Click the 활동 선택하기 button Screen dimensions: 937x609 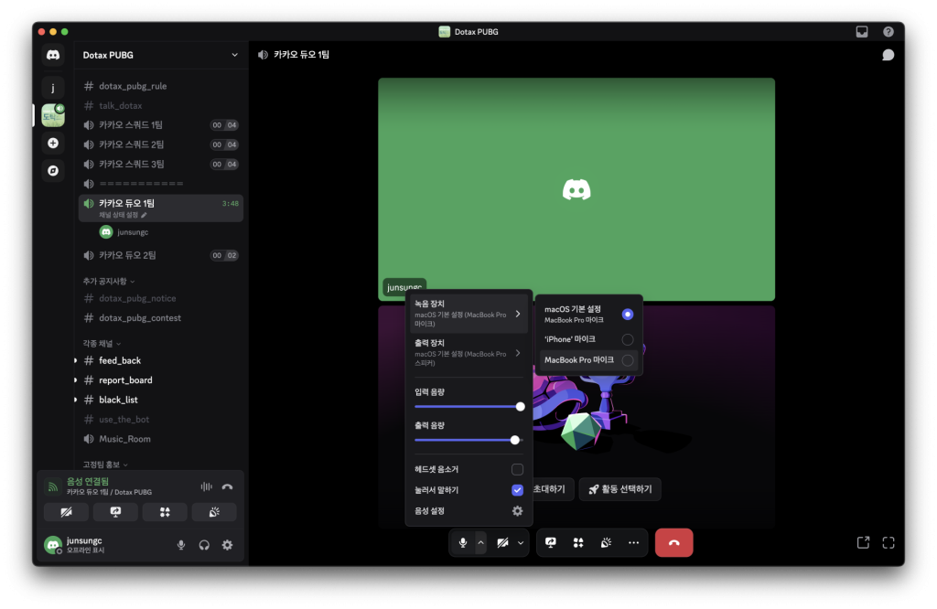(619, 489)
